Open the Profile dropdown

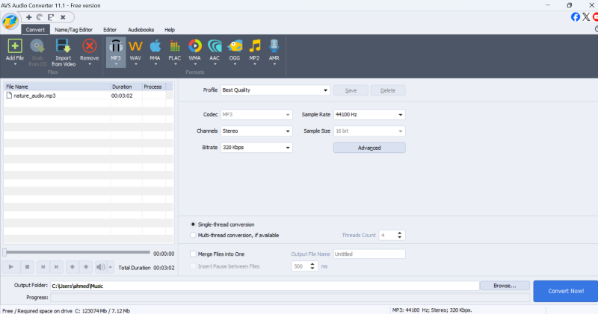tap(274, 90)
